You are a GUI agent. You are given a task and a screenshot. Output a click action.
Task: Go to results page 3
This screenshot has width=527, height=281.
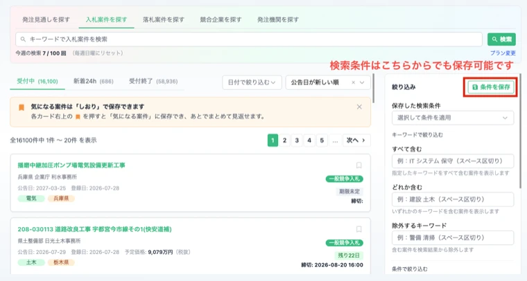coord(297,140)
